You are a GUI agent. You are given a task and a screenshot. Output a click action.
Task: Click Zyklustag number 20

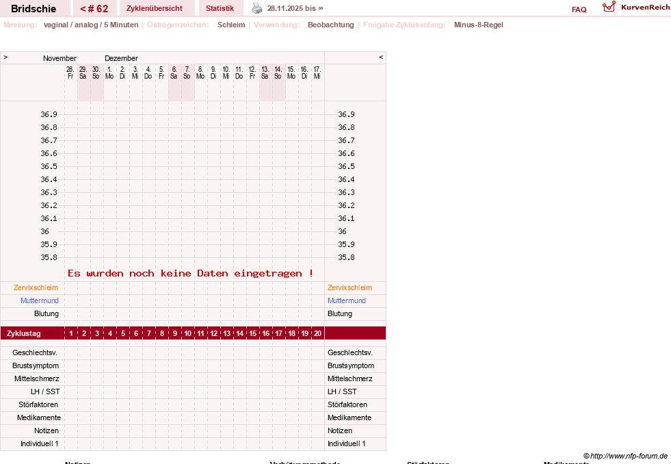click(x=317, y=333)
